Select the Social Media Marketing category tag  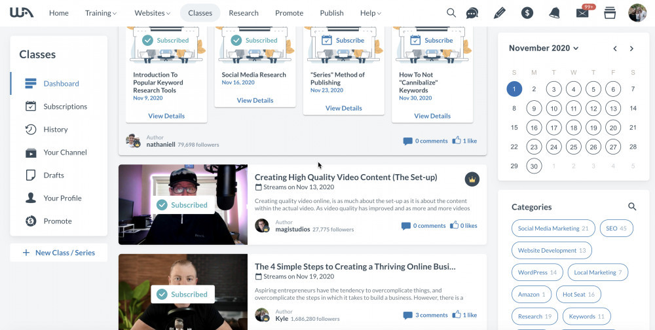[553, 229]
